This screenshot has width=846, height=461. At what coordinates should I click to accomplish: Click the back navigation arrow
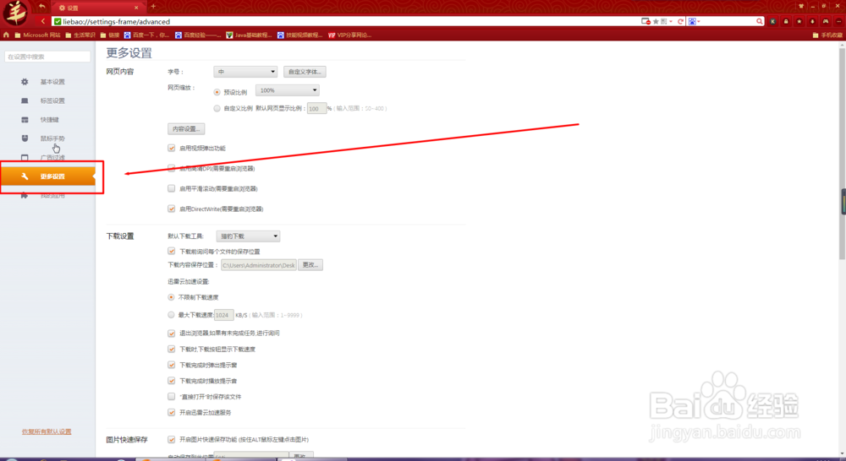[x=43, y=22]
